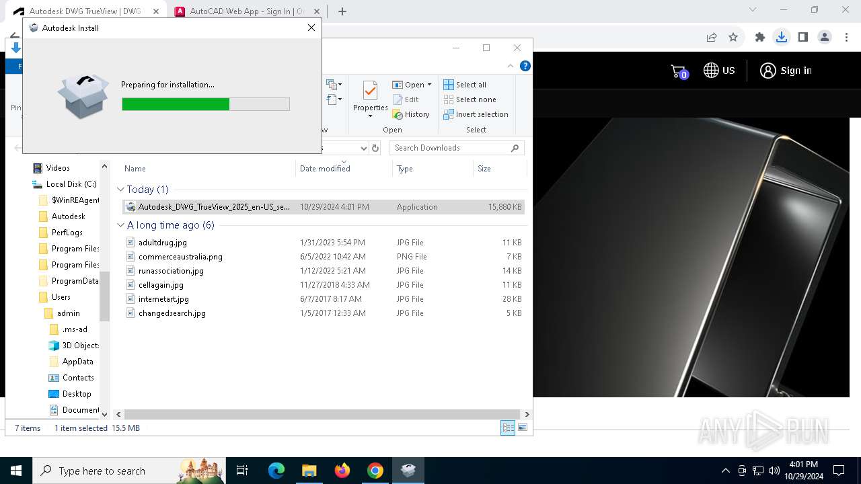Open the Properties dropdown arrow

[371, 116]
